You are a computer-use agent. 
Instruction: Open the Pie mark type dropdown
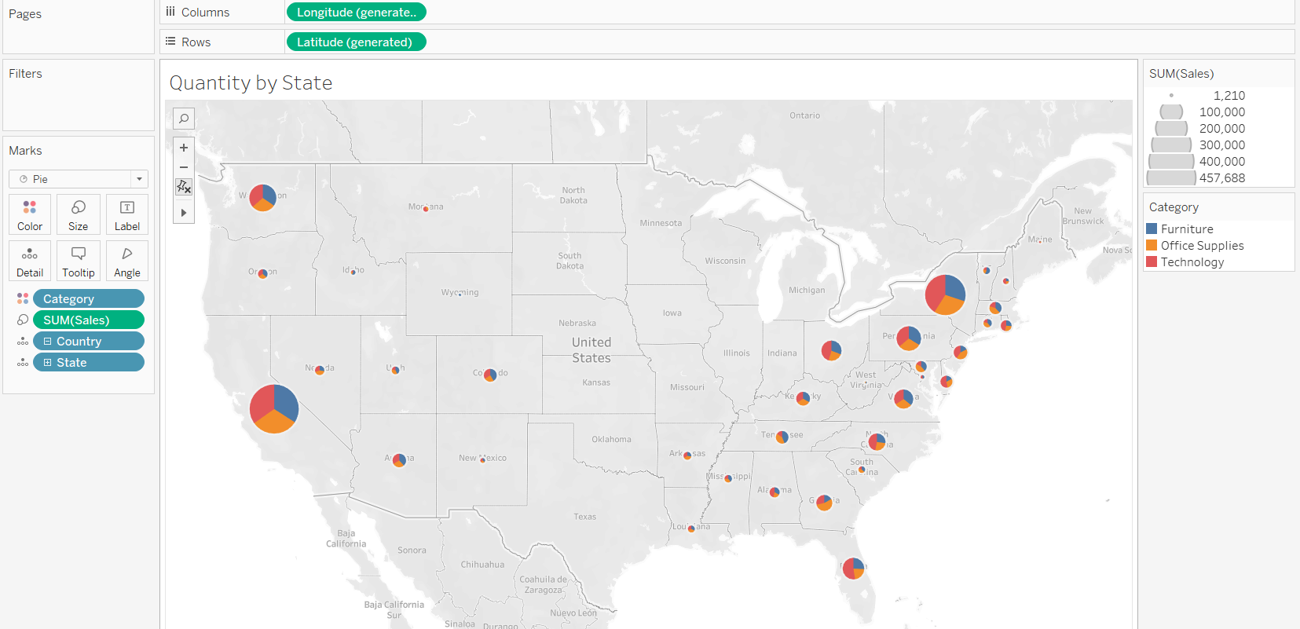[79, 179]
